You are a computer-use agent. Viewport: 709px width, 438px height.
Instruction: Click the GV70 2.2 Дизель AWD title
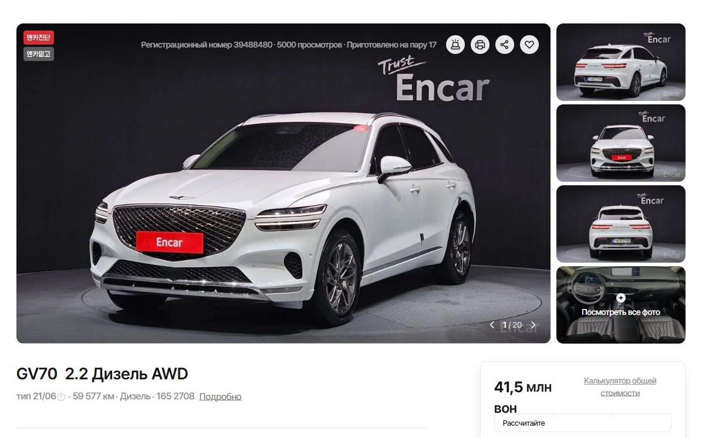pos(102,374)
